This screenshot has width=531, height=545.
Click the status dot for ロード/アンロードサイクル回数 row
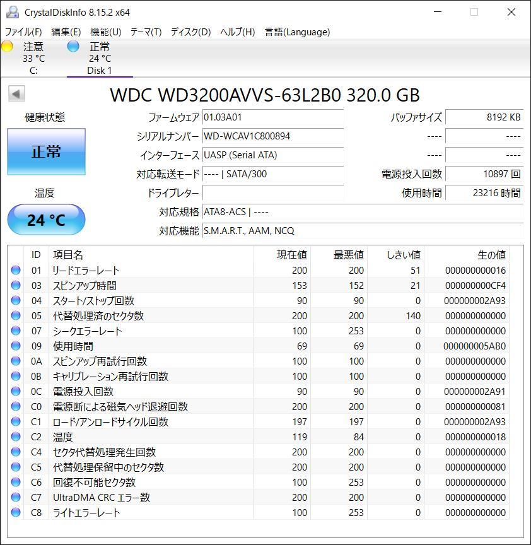(16, 421)
